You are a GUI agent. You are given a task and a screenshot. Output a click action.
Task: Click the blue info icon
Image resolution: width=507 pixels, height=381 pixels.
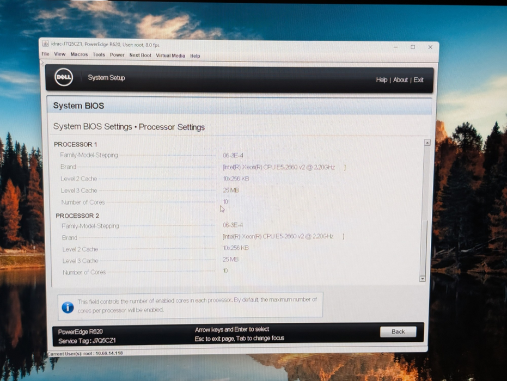pos(68,307)
